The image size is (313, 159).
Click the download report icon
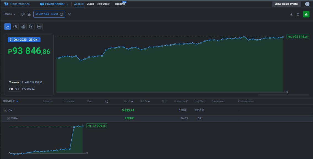[292, 14]
